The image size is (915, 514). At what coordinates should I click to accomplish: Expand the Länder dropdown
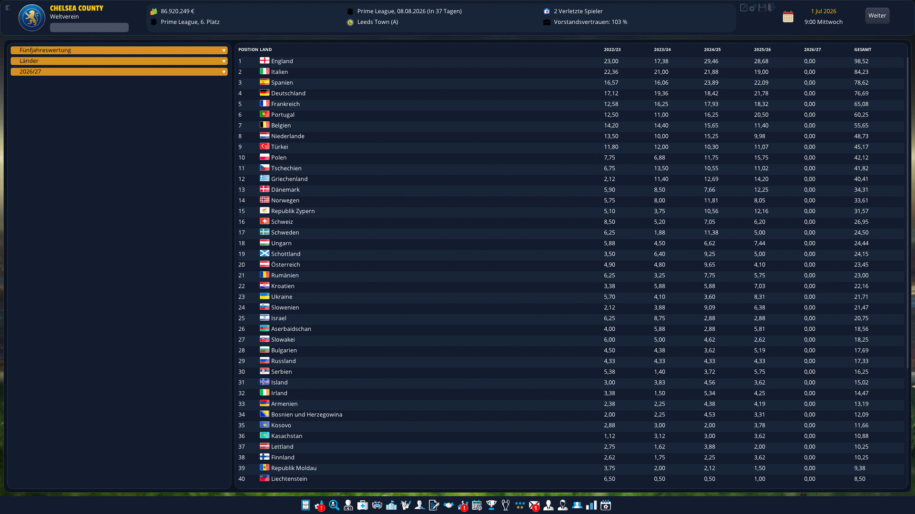pyautogui.click(x=119, y=61)
